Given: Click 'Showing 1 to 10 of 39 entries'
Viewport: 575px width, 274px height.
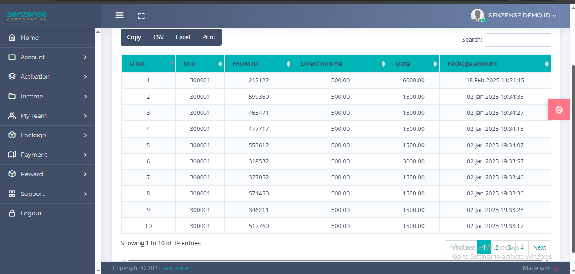Looking at the screenshot, I should 161,243.
